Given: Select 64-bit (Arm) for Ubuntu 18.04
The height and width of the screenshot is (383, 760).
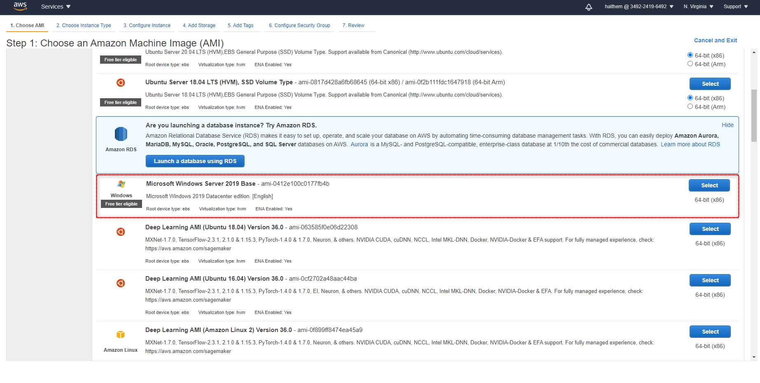Looking at the screenshot, I should [x=690, y=106].
